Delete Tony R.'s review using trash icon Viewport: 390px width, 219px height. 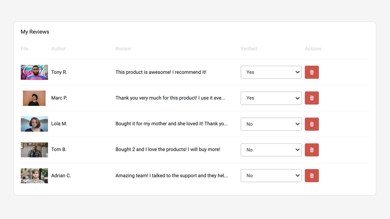click(x=312, y=72)
